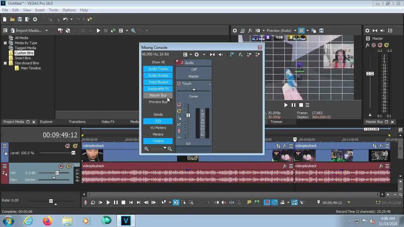The height and width of the screenshot is (227, 404).
Task: Enable Master Bus view in Mixing Console
Action: click(158, 95)
